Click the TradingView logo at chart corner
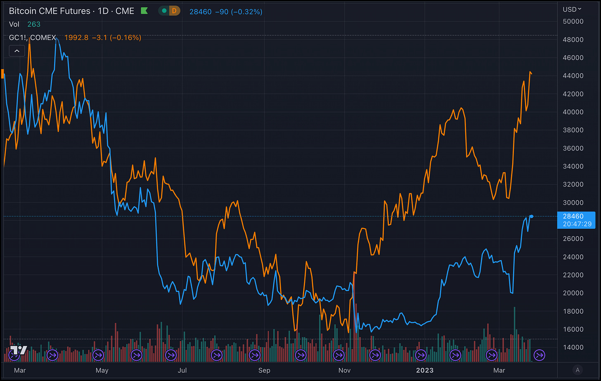Screen dimensions: 601x381 (x=19, y=350)
